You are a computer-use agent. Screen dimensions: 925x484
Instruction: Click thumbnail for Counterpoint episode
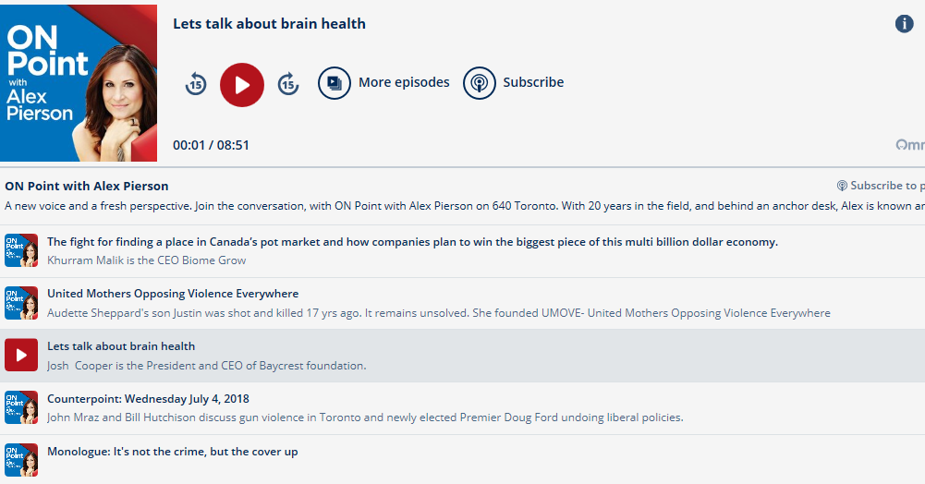[21, 408]
